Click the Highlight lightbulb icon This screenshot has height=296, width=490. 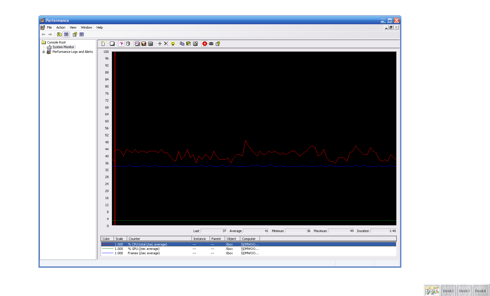tap(173, 44)
